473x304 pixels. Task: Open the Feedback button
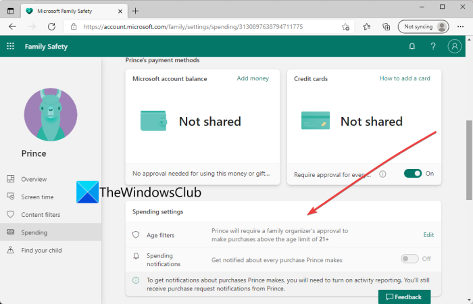(x=404, y=297)
